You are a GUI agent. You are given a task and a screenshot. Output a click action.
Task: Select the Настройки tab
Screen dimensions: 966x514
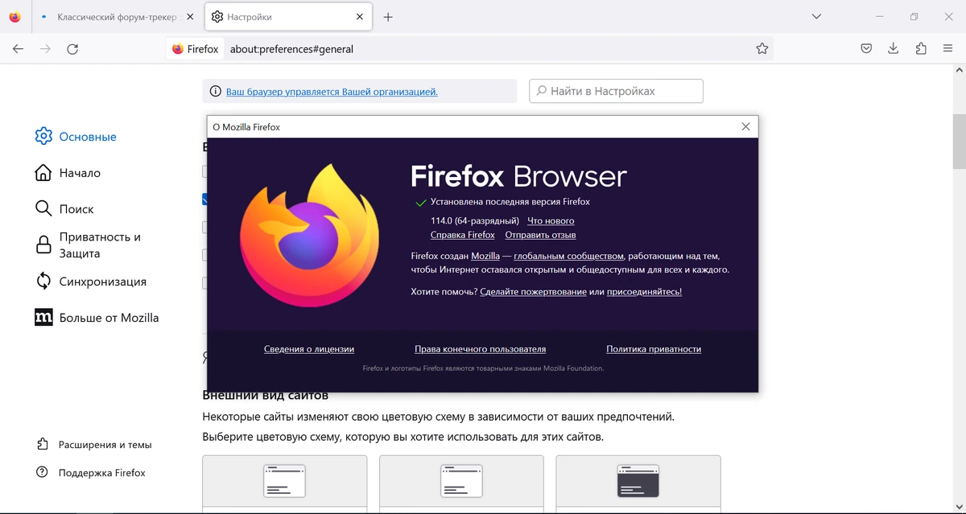click(x=288, y=17)
